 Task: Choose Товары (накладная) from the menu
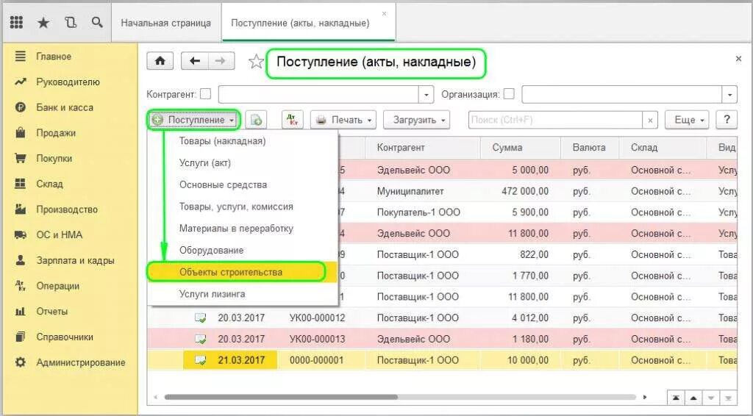pyautogui.click(x=222, y=141)
